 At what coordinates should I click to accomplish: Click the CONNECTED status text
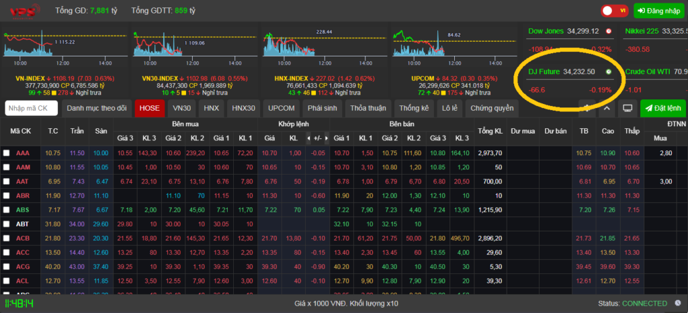pos(644,304)
